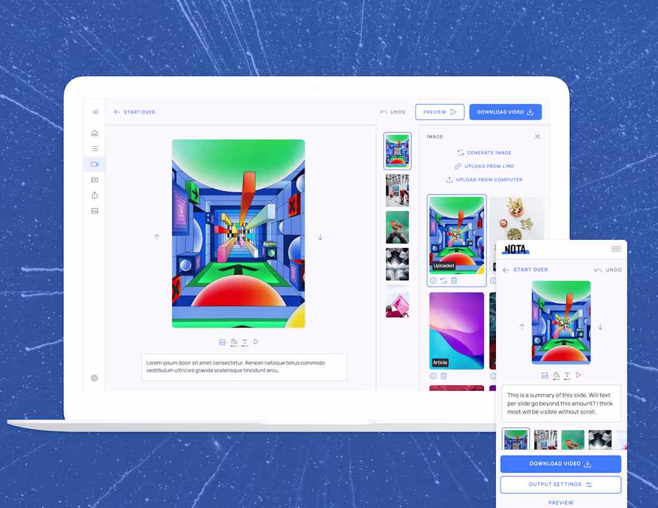Select the Text tool icon below the canvas
The image size is (658, 508).
point(246,342)
